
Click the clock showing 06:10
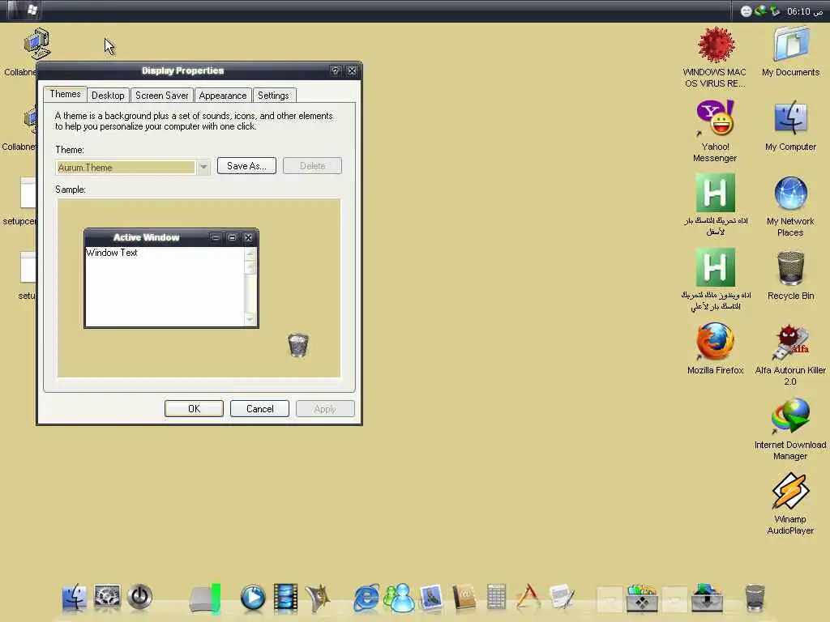coord(804,11)
